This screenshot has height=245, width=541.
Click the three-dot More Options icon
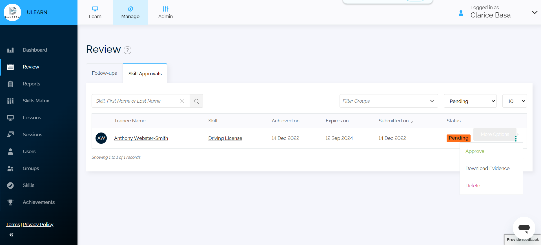click(516, 139)
